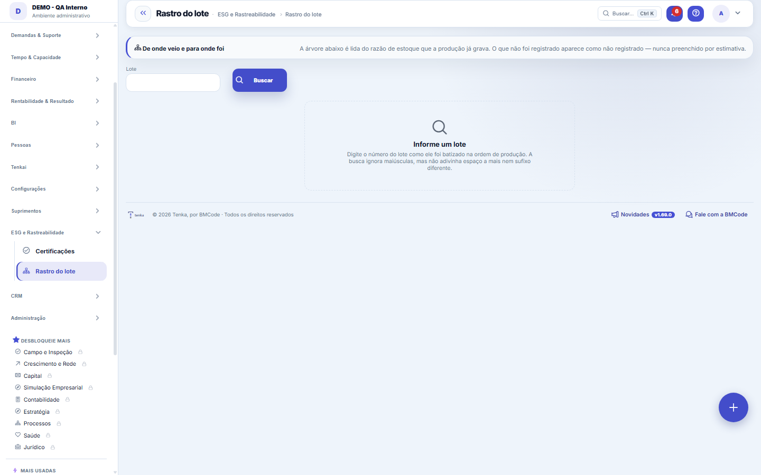Click the sidebar vertical scrollbar
Viewport: 761px width, 475px height.
pos(115,218)
